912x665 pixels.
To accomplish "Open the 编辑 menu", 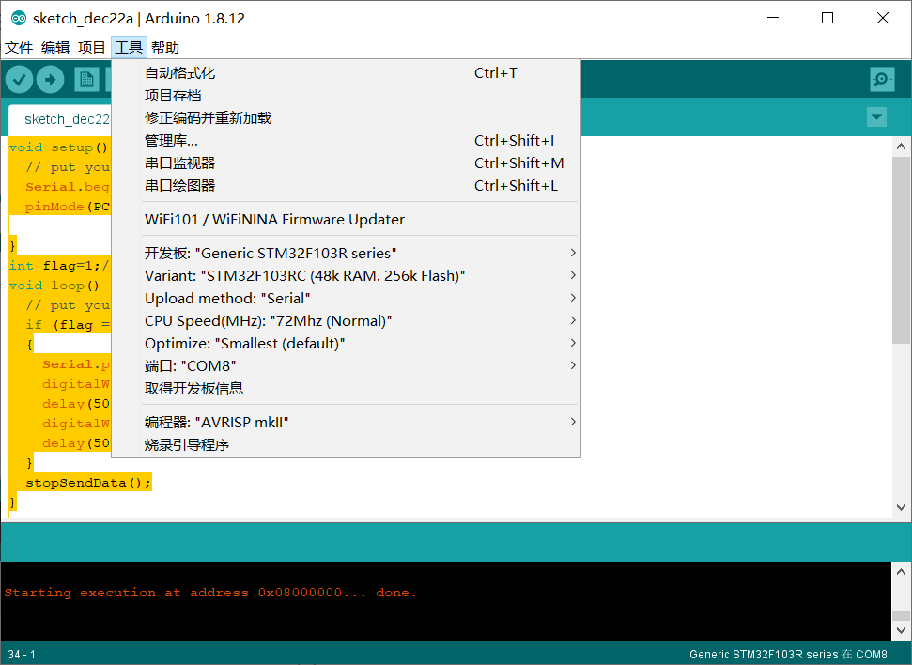I will (x=55, y=47).
